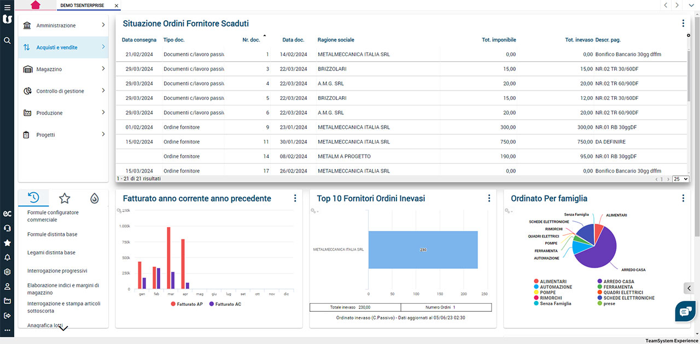Open the chat bubble assistant button

684,311
